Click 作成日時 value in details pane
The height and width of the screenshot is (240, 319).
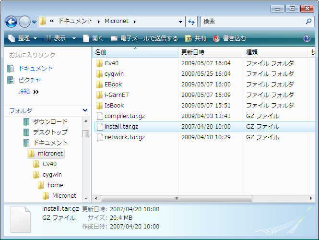tap(134, 227)
